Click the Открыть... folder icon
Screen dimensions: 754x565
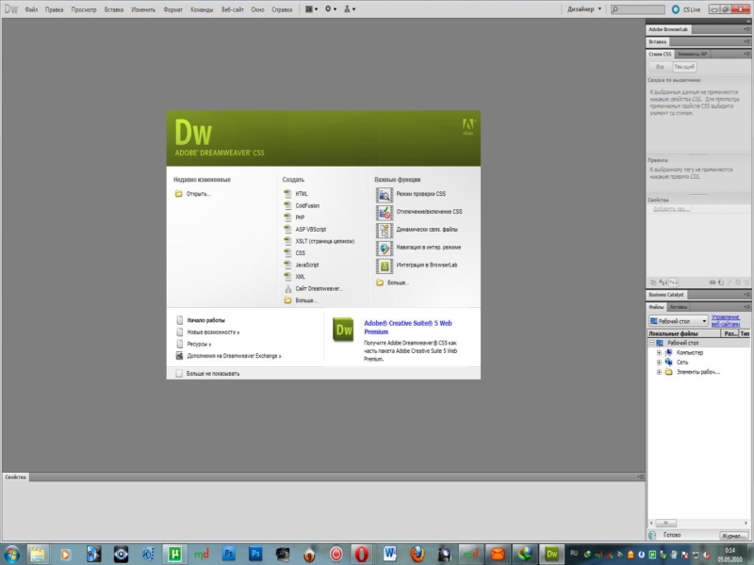pos(178,194)
